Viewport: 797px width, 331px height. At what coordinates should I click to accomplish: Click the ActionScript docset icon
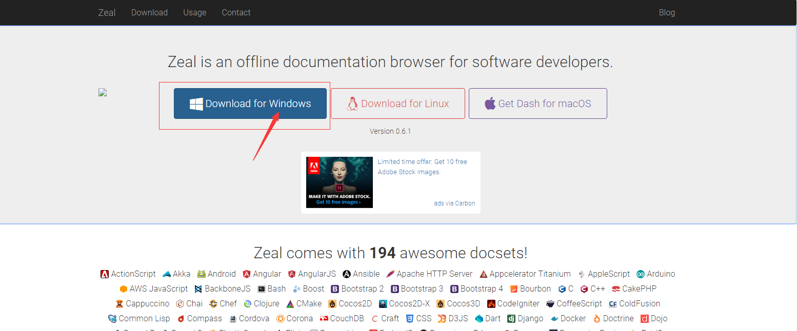click(x=105, y=274)
